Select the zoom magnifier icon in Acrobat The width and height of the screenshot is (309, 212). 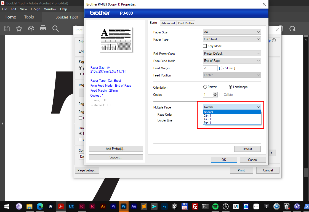tap(55, 28)
